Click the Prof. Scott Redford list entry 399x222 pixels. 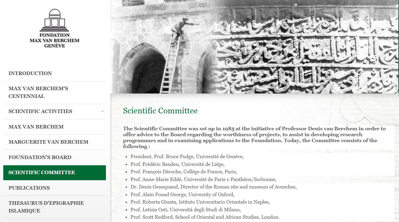205,217
